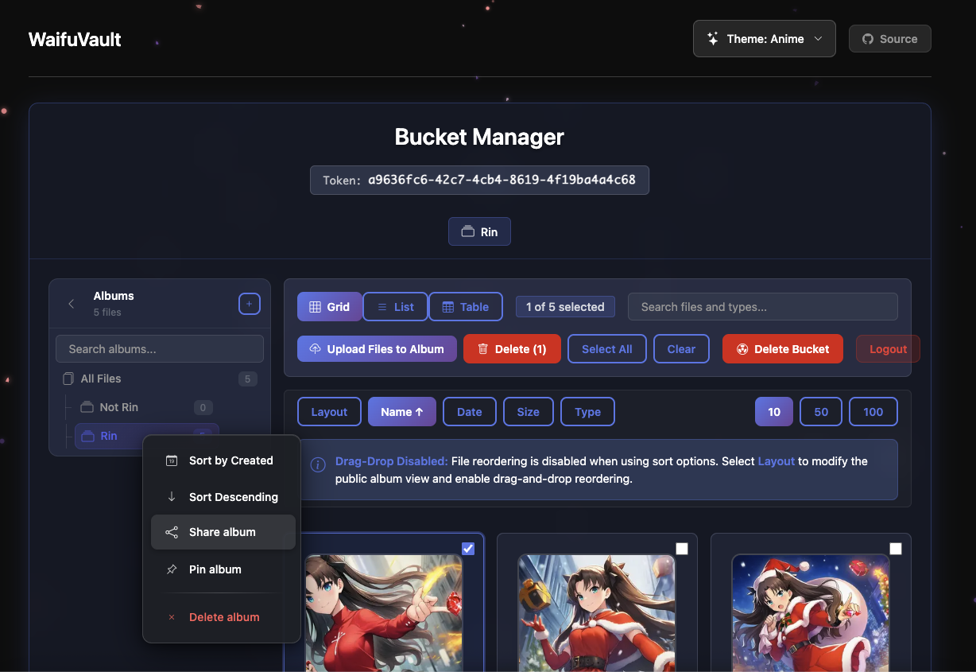
Task: Click the grid icon on the Grid view button
Action: coord(316,307)
